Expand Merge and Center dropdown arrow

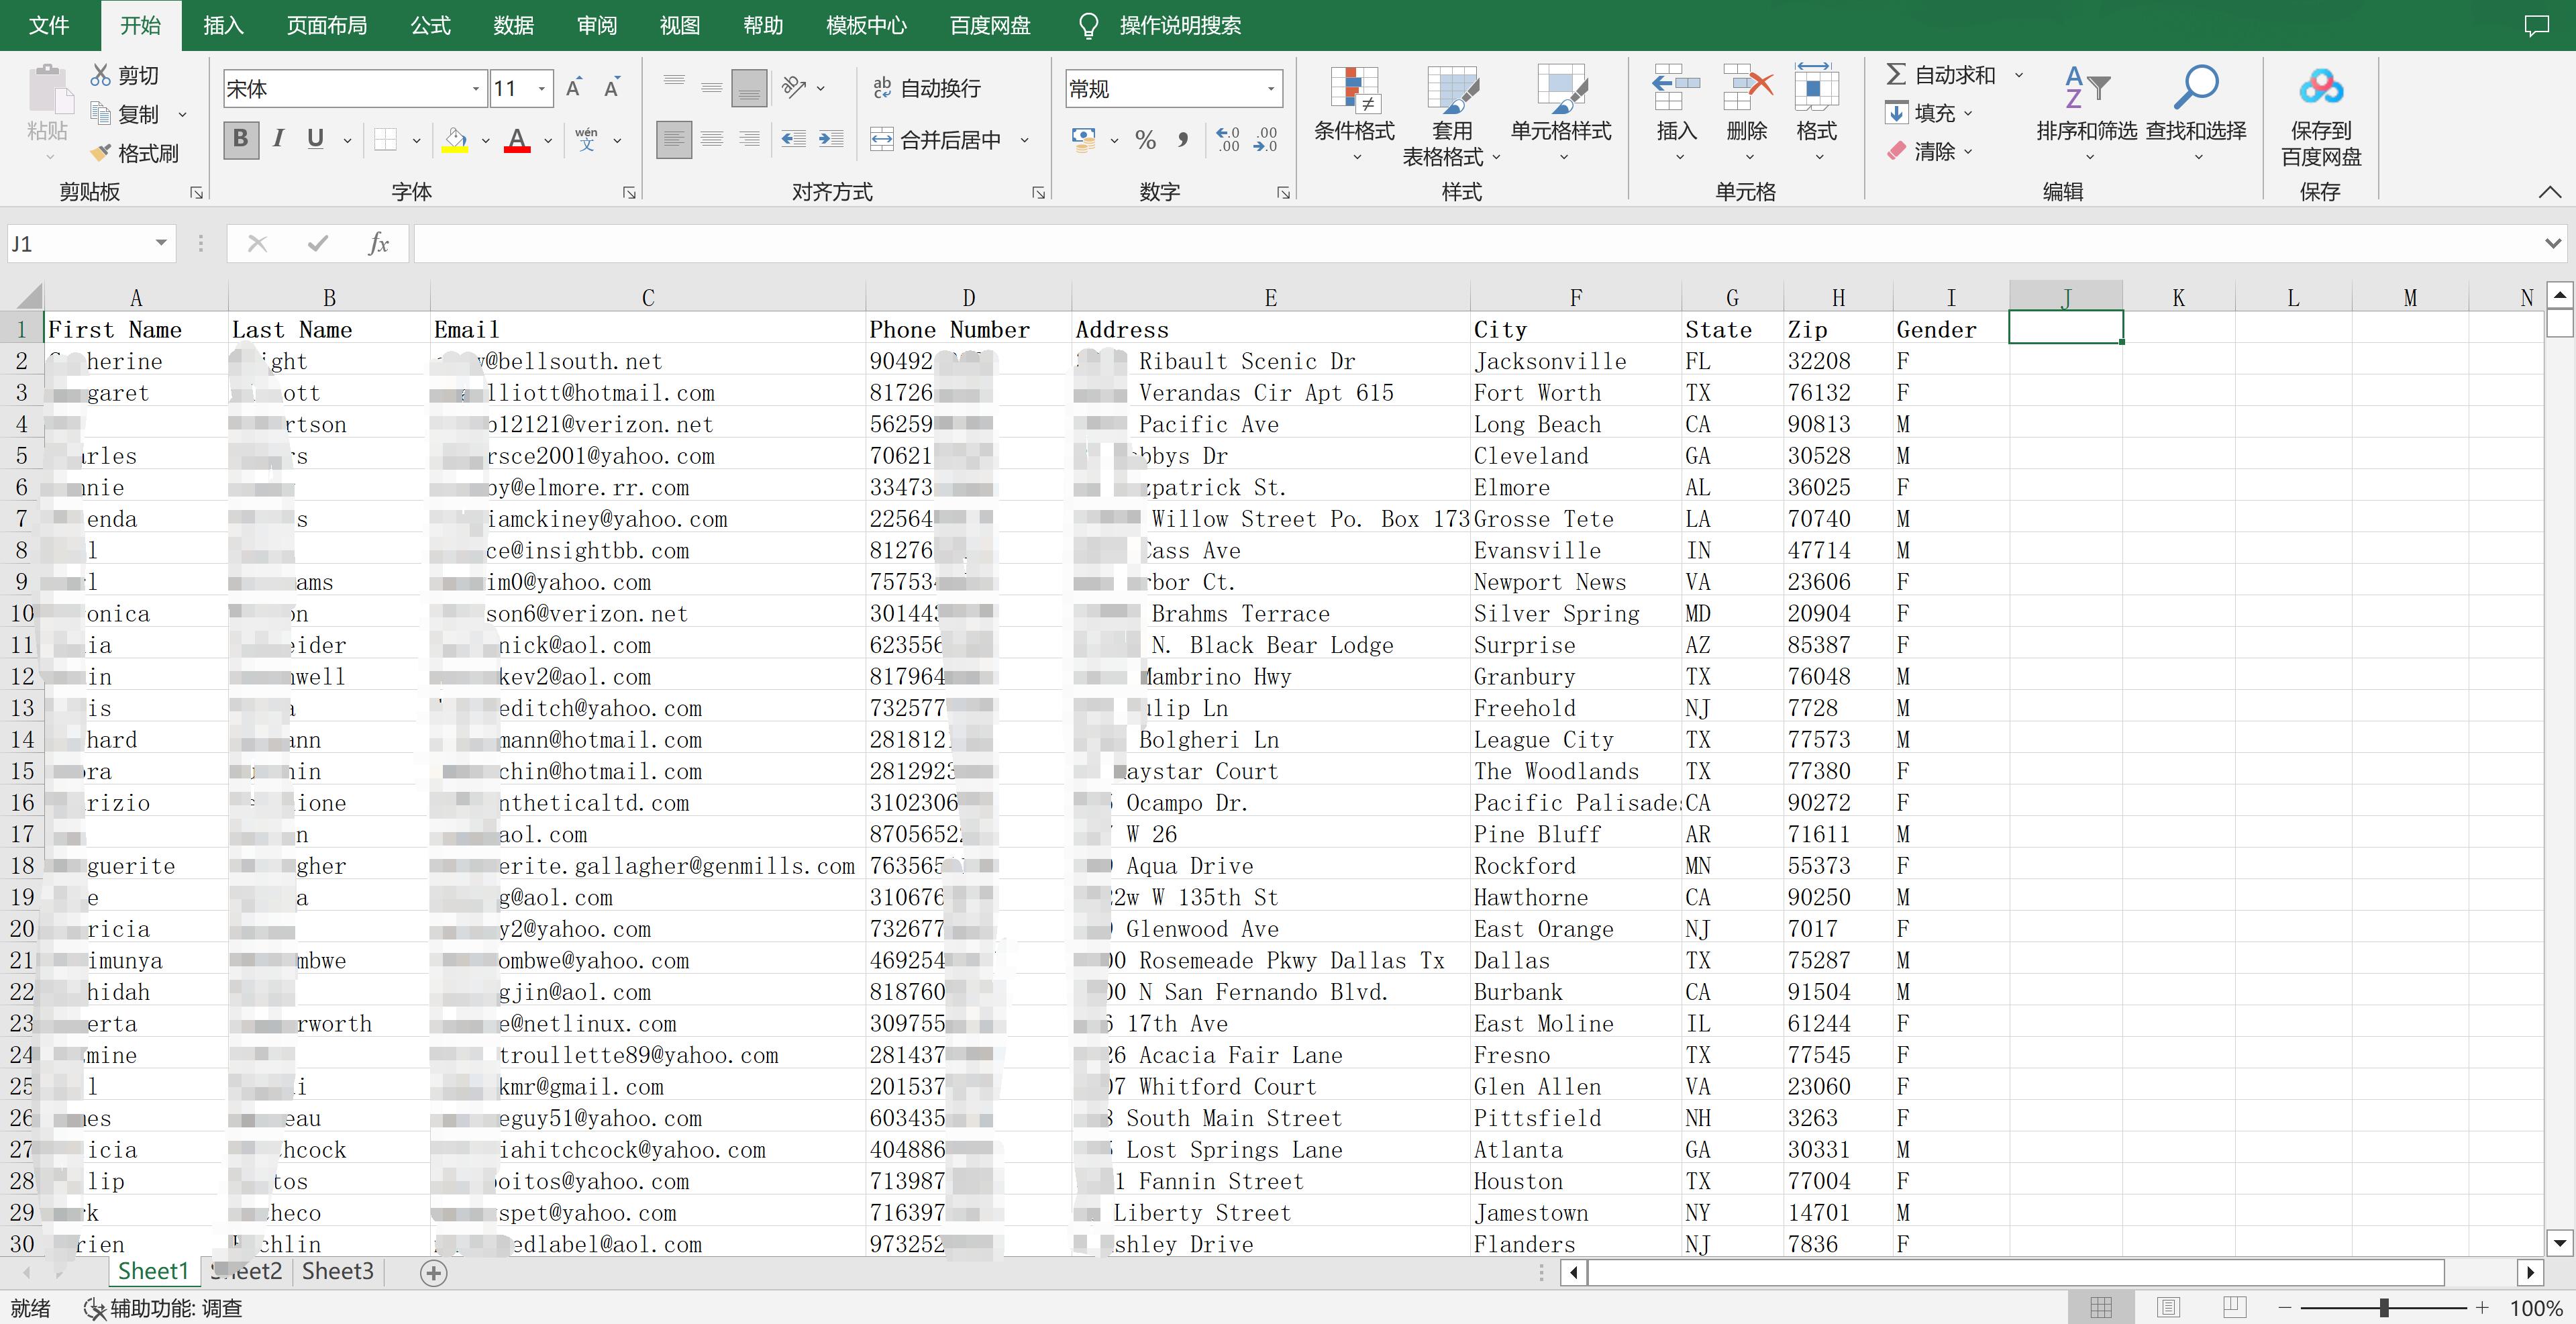[x=1024, y=141]
